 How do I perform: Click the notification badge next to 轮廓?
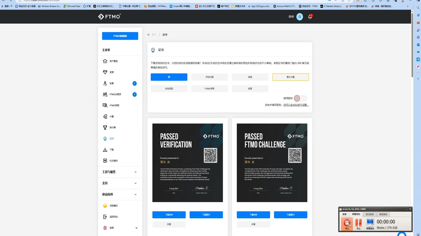pos(135,83)
